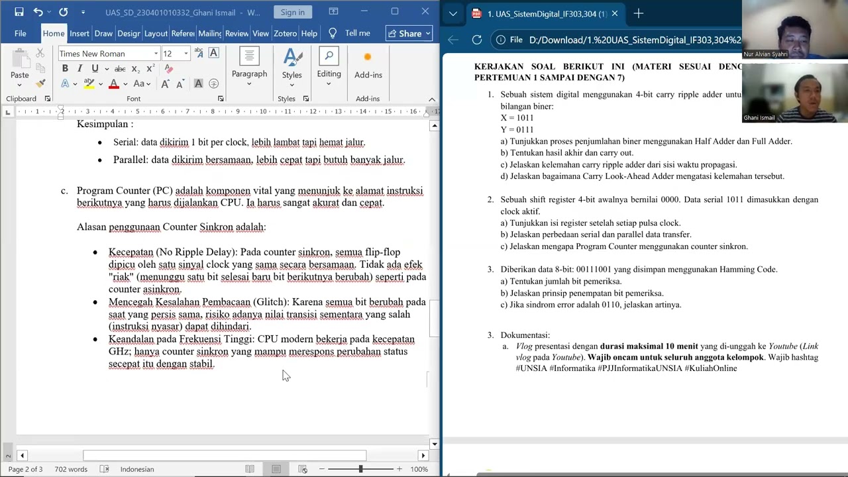This screenshot has width=848, height=477.
Task: Open the Times New Roman font dropdown
Action: tap(156, 54)
